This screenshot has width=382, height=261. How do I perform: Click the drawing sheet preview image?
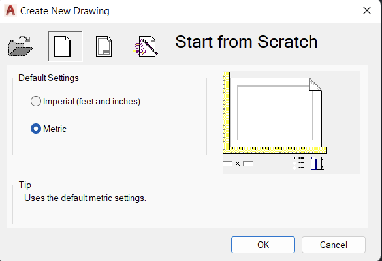pyautogui.click(x=276, y=112)
